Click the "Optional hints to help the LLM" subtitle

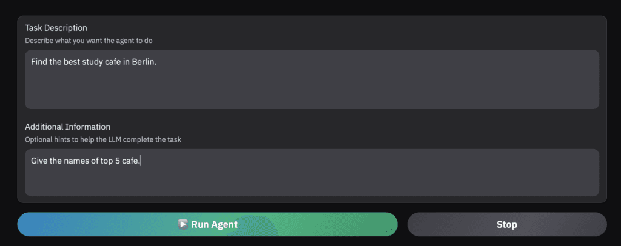[x=74, y=139]
